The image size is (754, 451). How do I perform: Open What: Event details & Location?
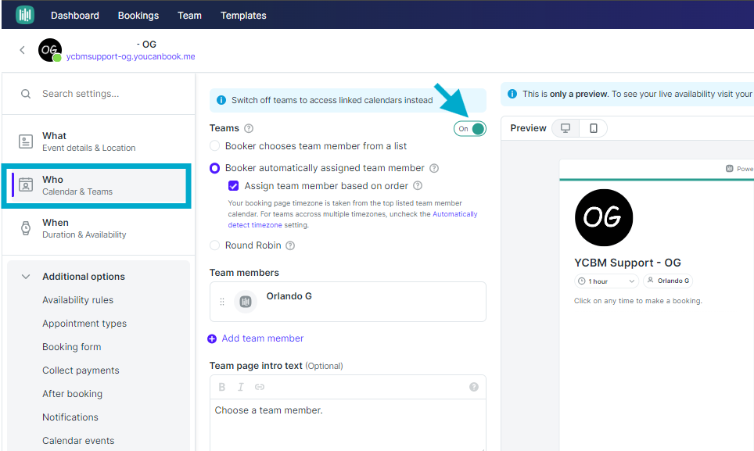point(98,141)
